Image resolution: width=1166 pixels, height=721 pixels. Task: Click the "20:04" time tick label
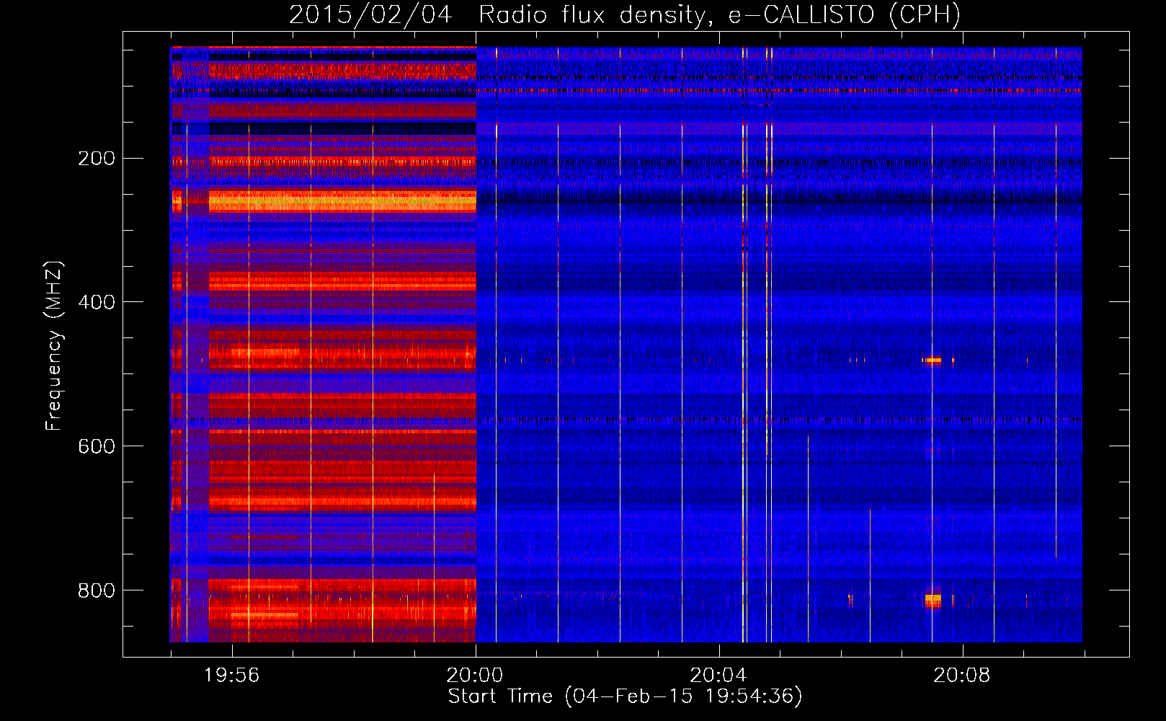pyautogui.click(x=718, y=676)
